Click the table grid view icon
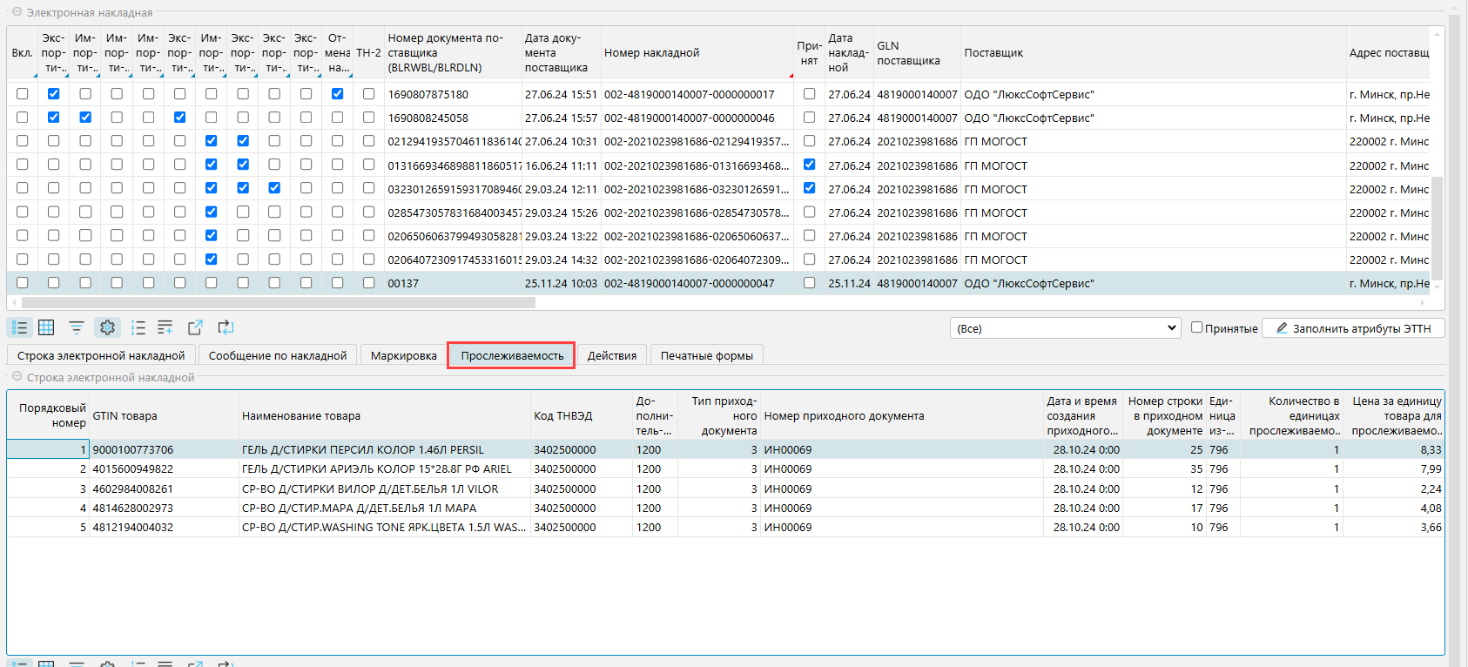1468x667 pixels. [x=46, y=327]
